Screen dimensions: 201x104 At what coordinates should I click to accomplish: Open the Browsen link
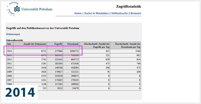tap(136, 13)
